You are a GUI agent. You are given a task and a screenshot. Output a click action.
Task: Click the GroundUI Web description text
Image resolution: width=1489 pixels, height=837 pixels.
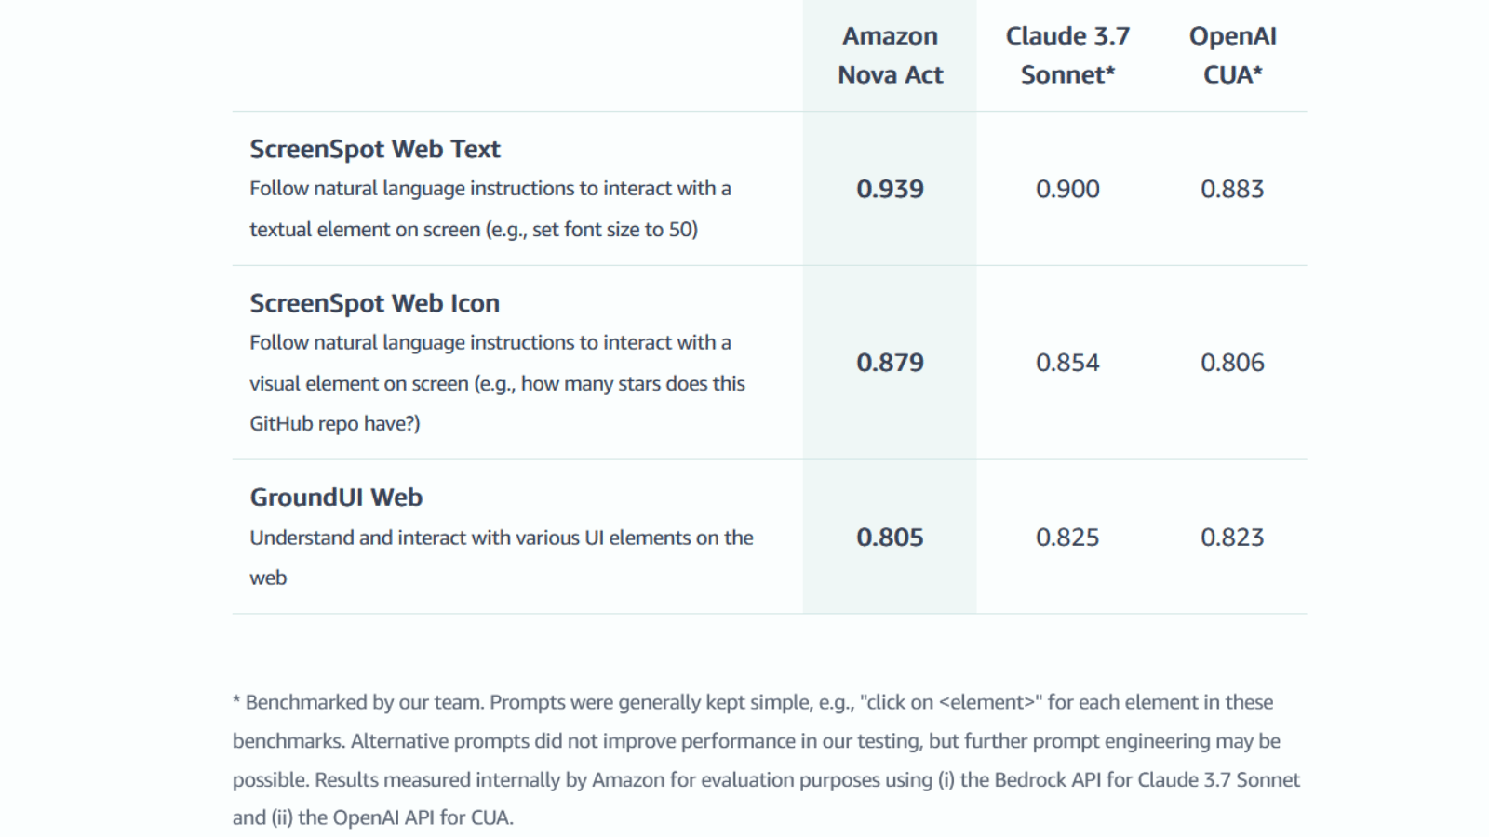(501, 538)
